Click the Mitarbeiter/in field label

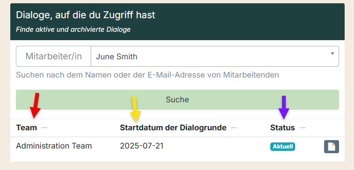[x=53, y=57]
